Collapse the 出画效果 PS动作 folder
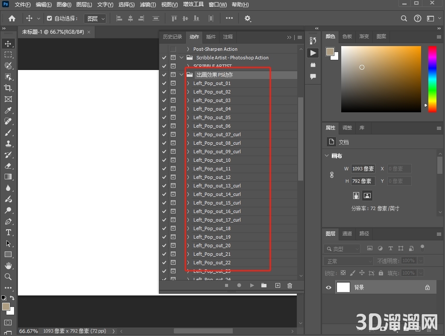This screenshot has width=445, height=336. tap(182, 75)
